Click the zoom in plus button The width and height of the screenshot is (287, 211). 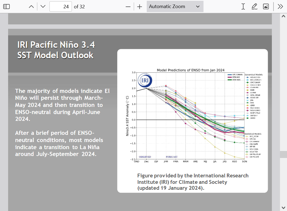(139, 6)
